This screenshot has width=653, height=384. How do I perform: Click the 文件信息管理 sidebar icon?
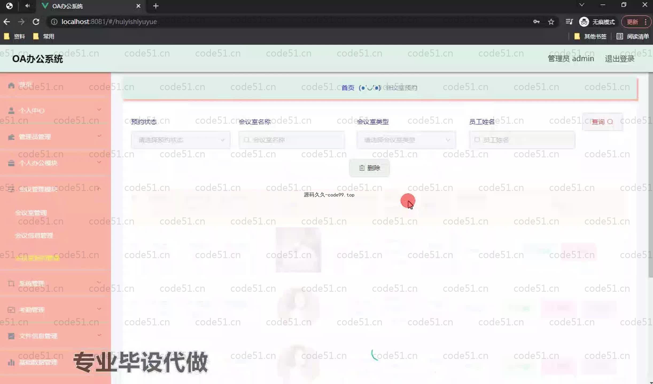[11, 336]
